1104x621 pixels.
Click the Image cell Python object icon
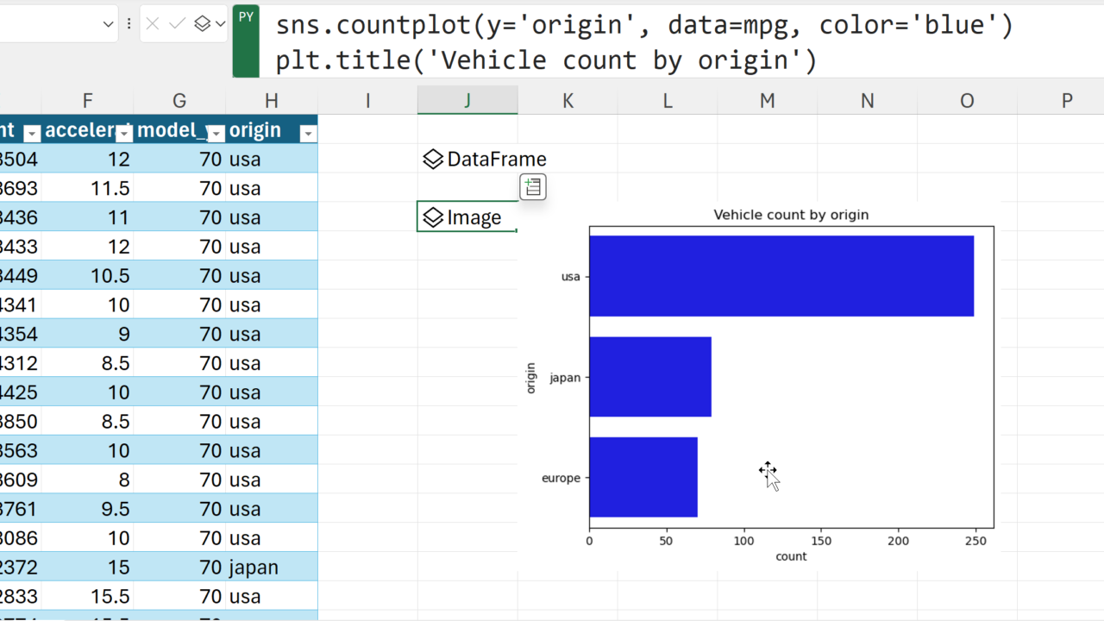(433, 217)
